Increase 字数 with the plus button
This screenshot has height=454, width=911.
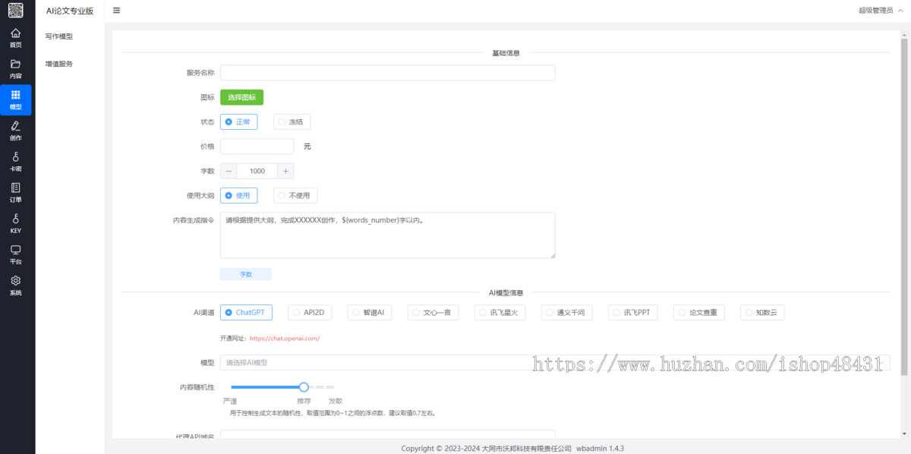[285, 171]
